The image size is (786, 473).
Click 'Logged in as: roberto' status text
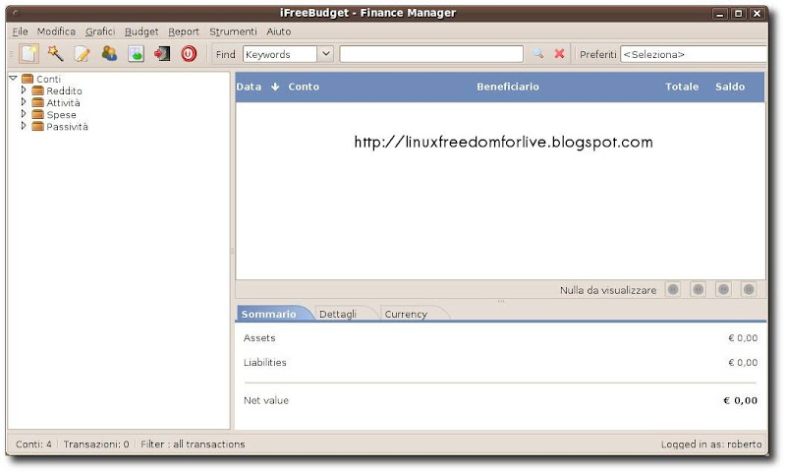pos(711,443)
